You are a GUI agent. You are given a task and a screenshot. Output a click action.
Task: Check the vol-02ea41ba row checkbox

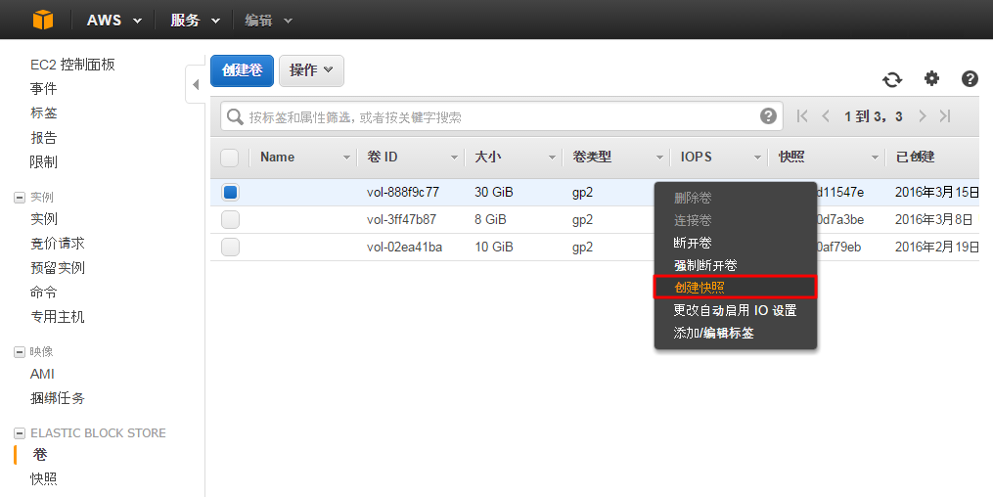pyautogui.click(x=230, y=247)
